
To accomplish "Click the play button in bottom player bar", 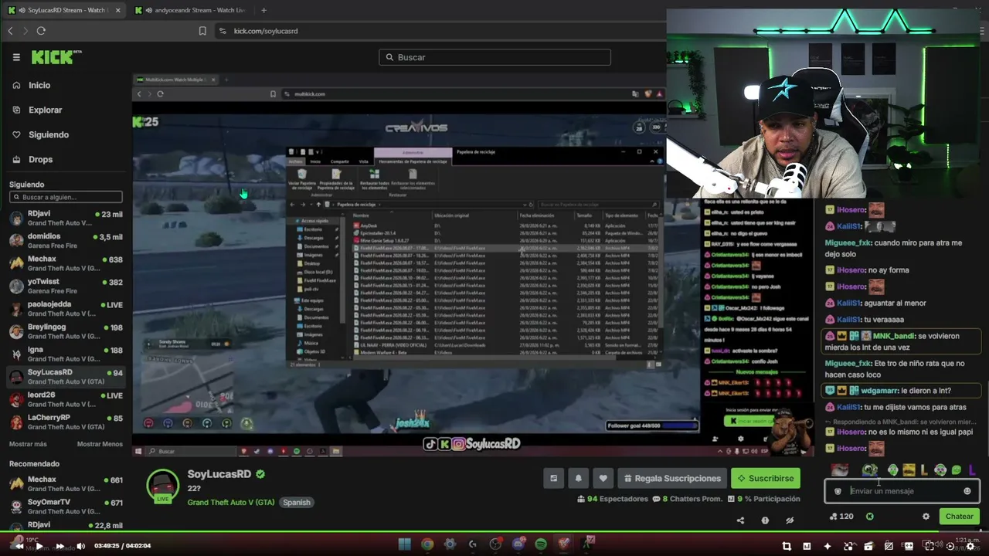I will coord(39,546).
